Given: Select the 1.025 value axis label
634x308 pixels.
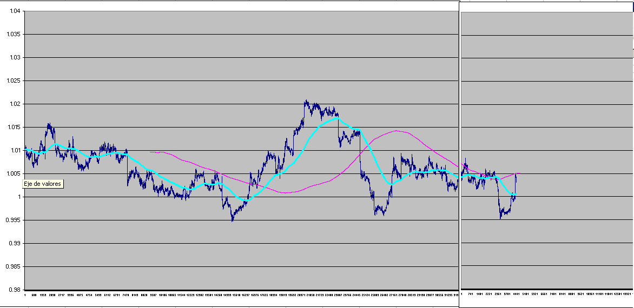Looking at the screenshot, I should click(14, 81).
